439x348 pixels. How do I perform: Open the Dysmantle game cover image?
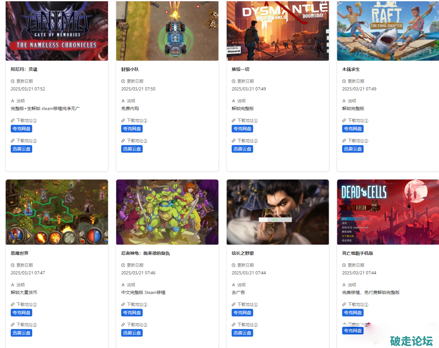click(278, 31)
